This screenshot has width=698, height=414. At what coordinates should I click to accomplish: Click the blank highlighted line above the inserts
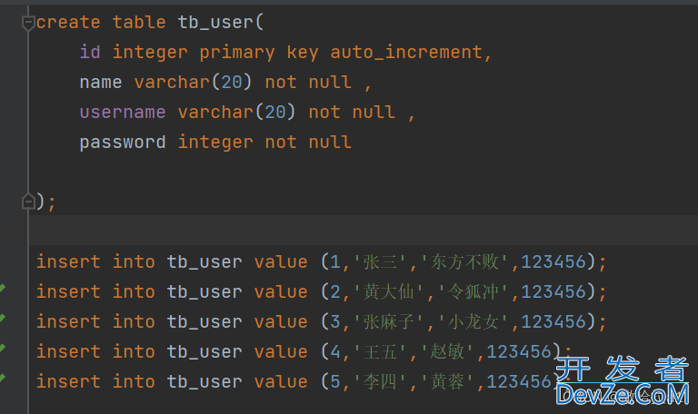point(364,231)
